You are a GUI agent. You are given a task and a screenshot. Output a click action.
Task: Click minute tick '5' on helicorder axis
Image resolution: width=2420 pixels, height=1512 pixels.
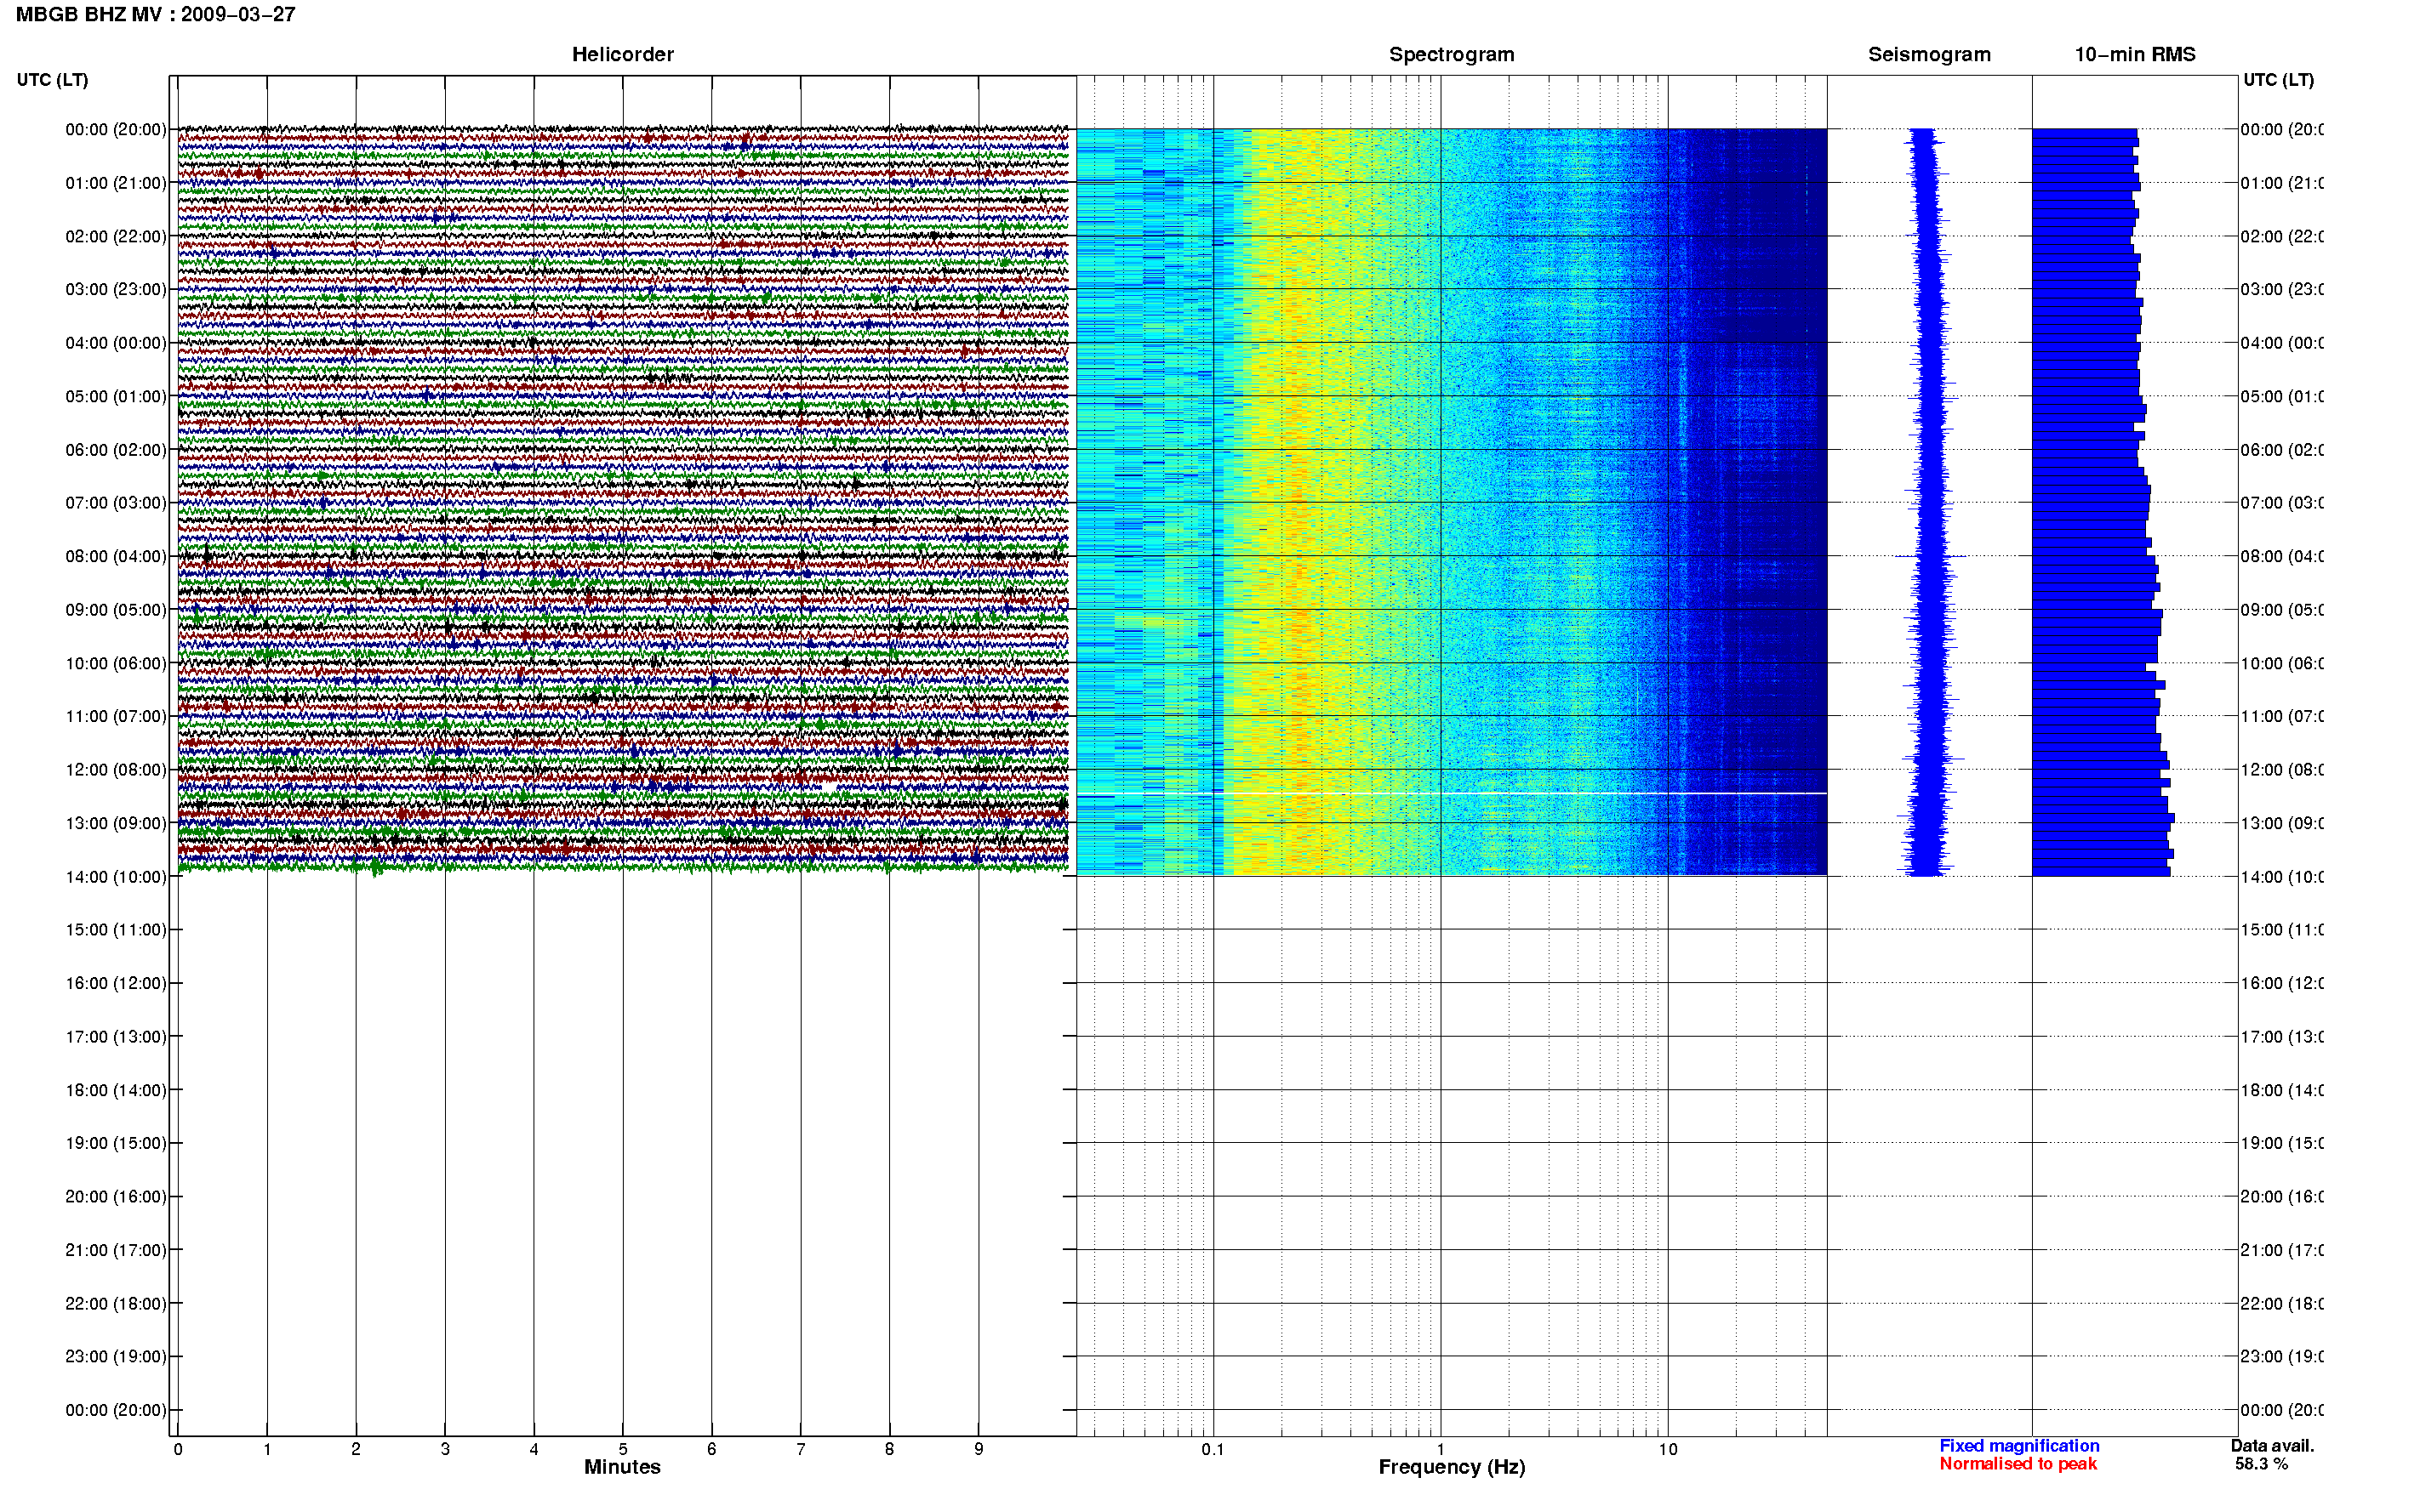(622, 1449)
